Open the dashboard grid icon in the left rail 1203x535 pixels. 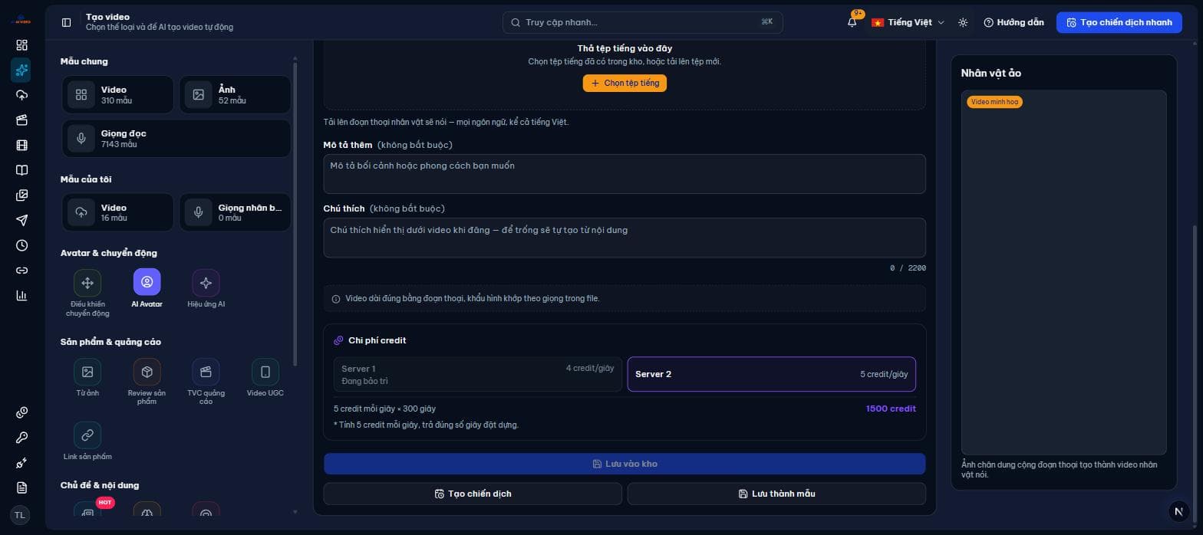(21, 45)
